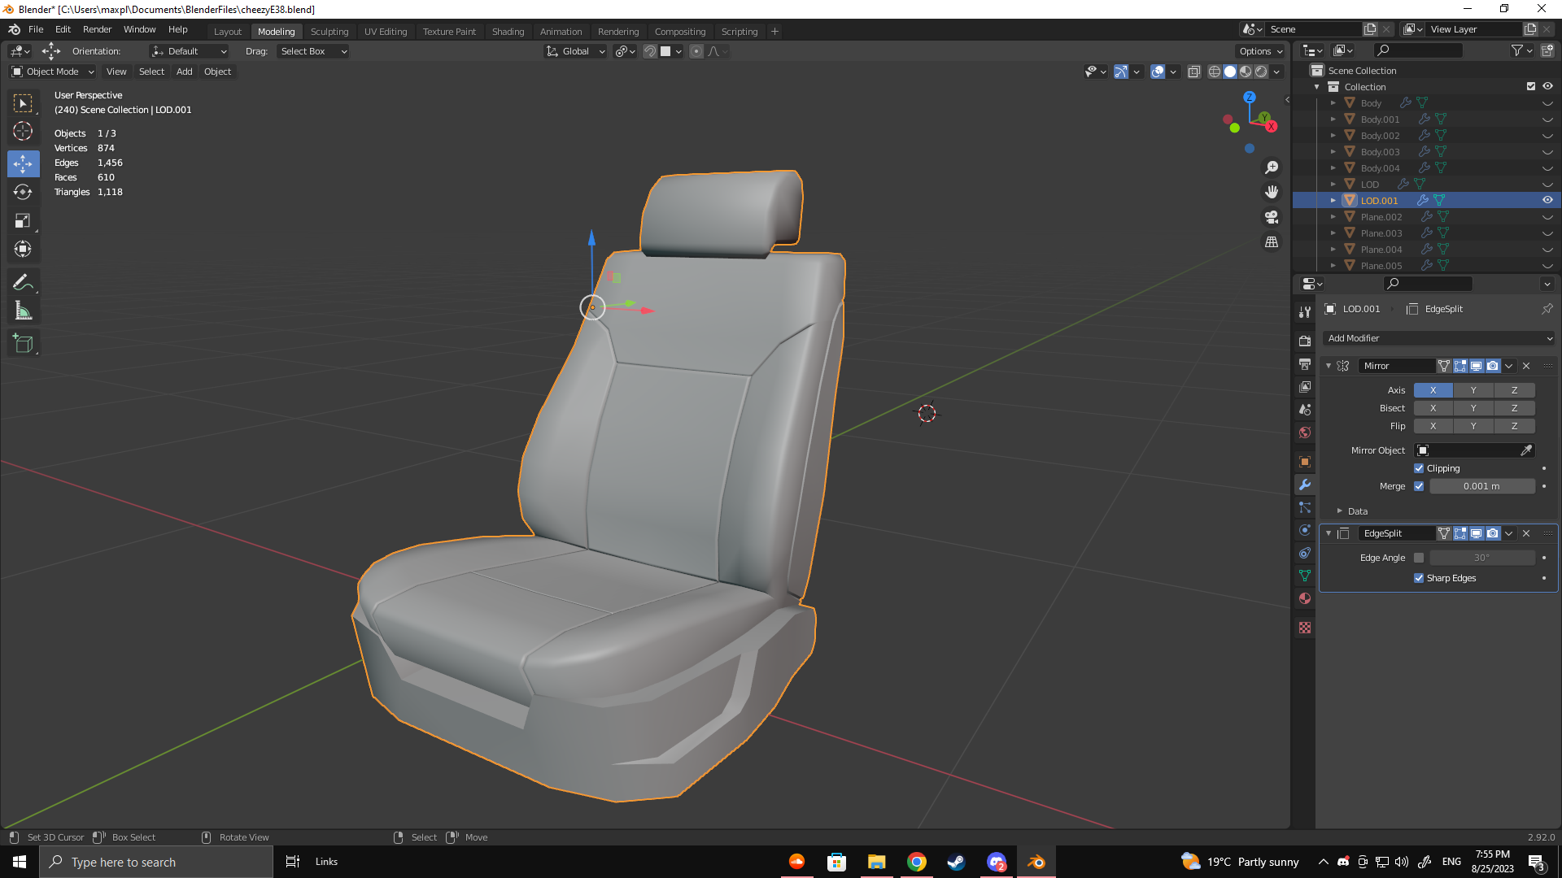
Task: Open Chrome from the Windows taskbar
Action: 917,862
